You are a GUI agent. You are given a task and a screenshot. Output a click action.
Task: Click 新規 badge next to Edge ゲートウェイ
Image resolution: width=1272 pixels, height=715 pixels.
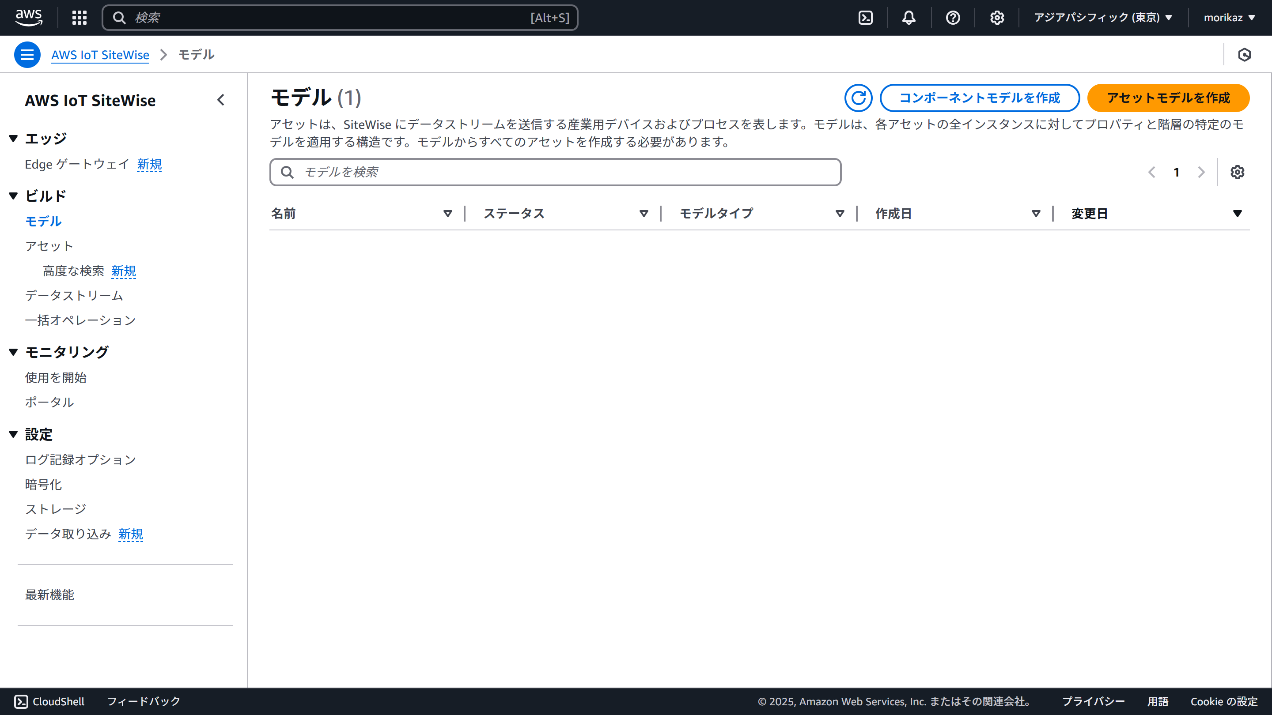pyautogui.click(x=149, y=164)
